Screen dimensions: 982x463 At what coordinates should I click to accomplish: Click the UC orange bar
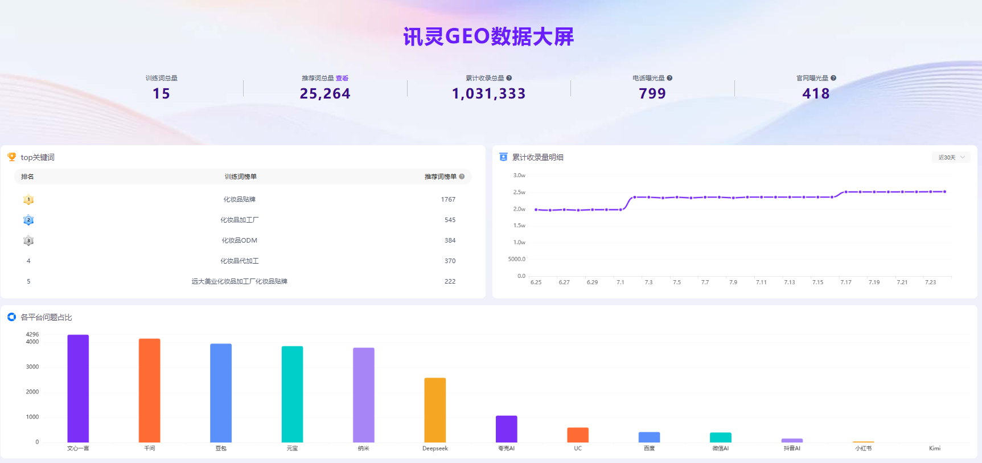coord(578,435)
